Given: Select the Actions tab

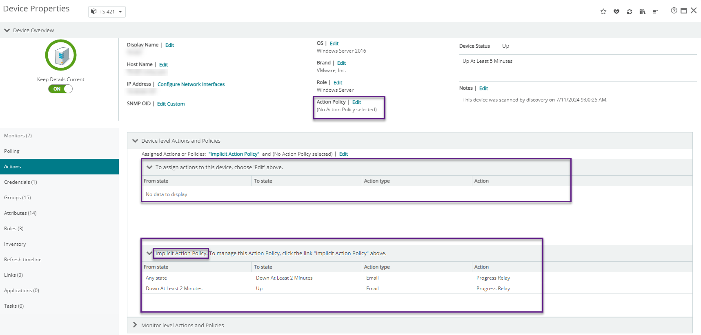Looking at the screenshot, I should pyautogui.click(x=59, y=167).
